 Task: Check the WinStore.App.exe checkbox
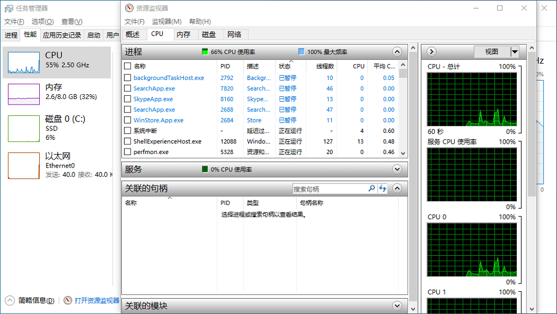128,120
